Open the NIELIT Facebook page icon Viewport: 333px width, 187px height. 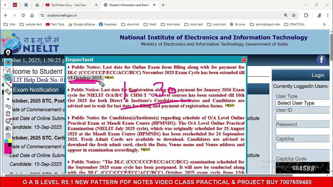point(321,60)
